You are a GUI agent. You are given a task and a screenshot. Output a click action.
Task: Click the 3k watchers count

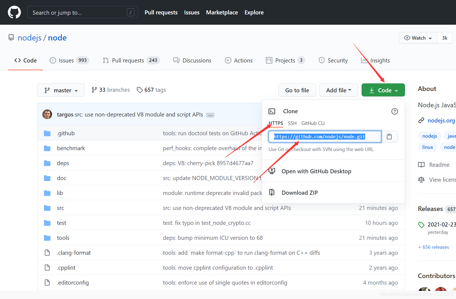coord(445,38)
